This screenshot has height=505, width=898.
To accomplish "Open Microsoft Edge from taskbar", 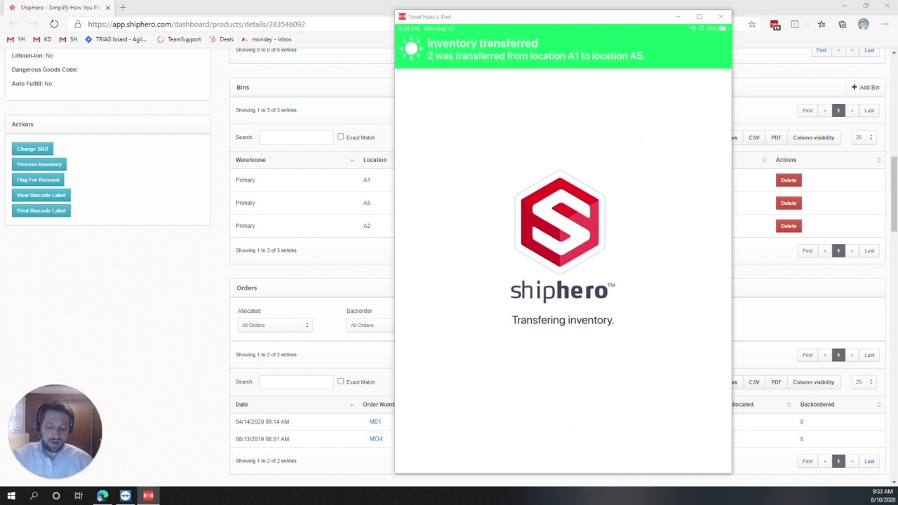I will (x=102, y=496).
